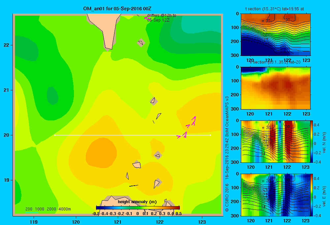Click main map latitude label 20
The height and width of the screenshot is (225, 330).
(7, 135)
